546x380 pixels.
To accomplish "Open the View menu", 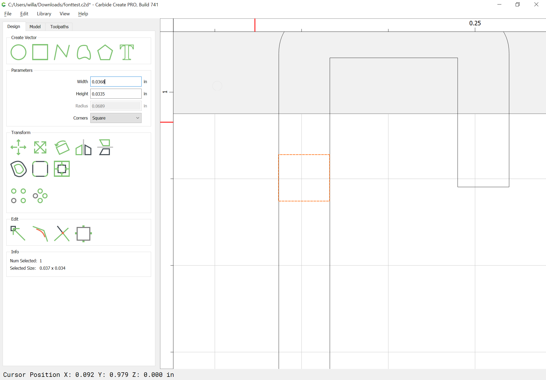I will [65, 14].
